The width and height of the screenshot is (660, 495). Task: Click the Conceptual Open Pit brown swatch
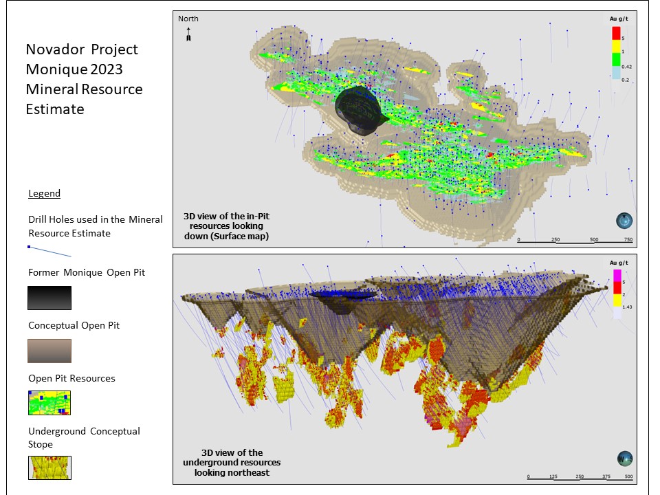coord(49,351)
